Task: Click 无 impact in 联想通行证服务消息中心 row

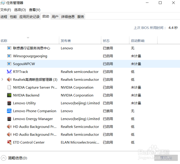Action: (132, 48)
